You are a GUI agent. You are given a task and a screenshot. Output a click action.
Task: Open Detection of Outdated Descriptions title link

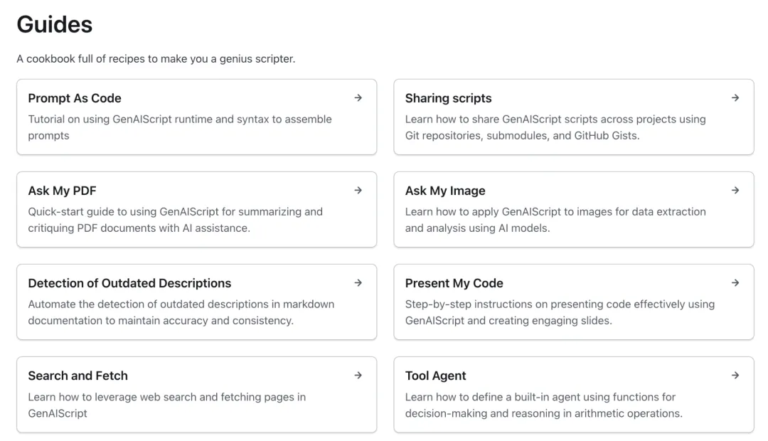129,283
